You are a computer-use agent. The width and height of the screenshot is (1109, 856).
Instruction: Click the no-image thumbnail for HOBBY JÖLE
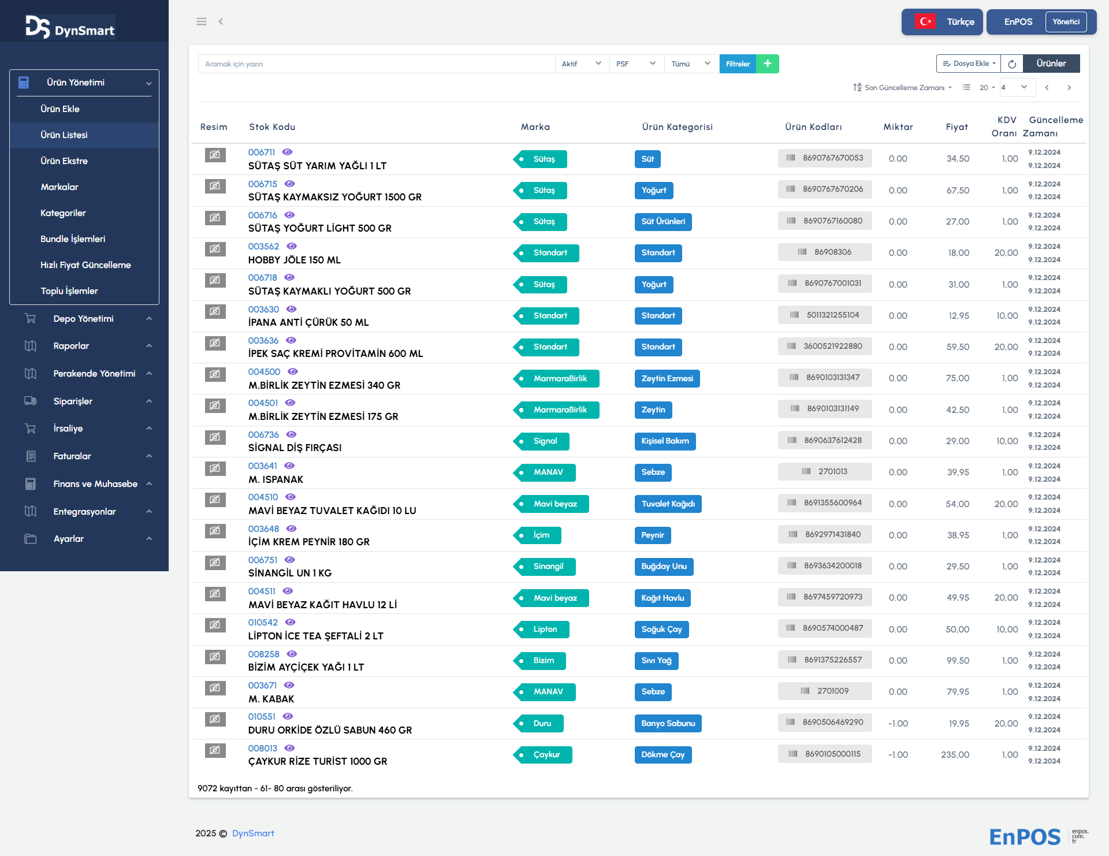[x=215, y=249]
